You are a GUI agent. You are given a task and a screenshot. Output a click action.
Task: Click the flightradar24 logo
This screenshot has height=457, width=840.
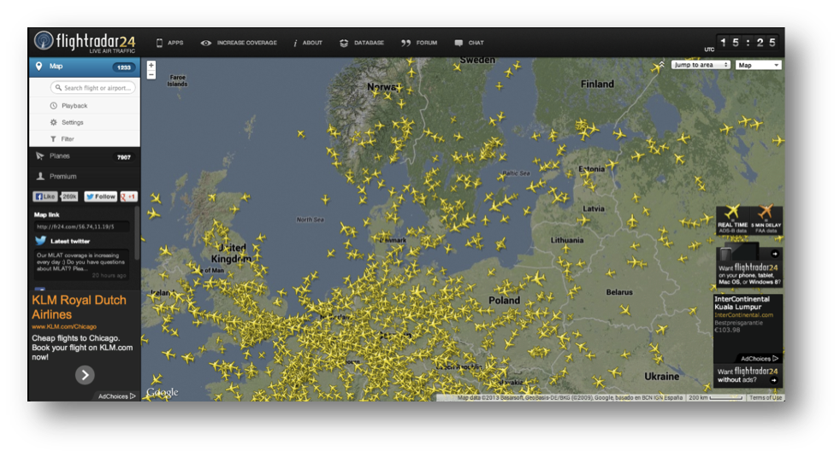85,42
